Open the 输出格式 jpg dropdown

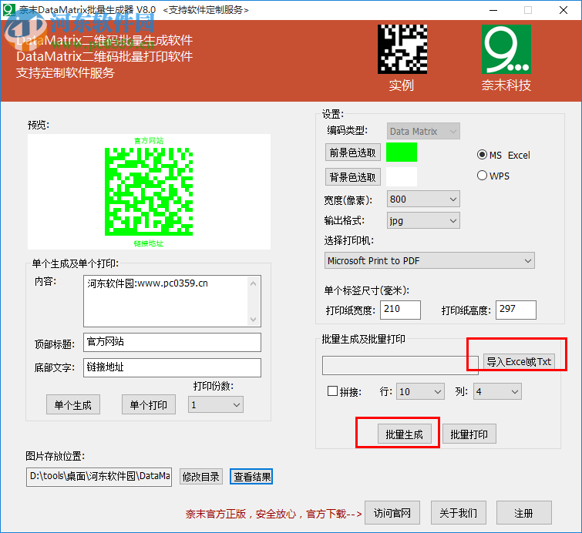pyautogui.click(x=423, y=220)
